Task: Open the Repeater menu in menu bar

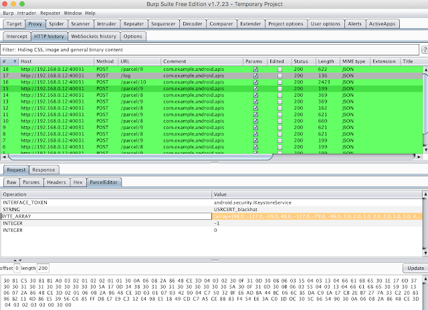Action: coord(50,13)
